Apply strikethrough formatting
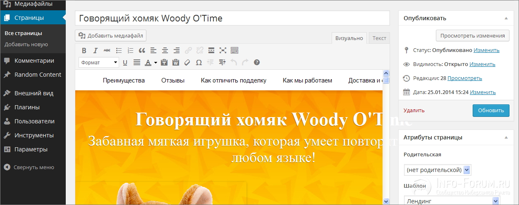519x205 pixels. click(107, 50)
